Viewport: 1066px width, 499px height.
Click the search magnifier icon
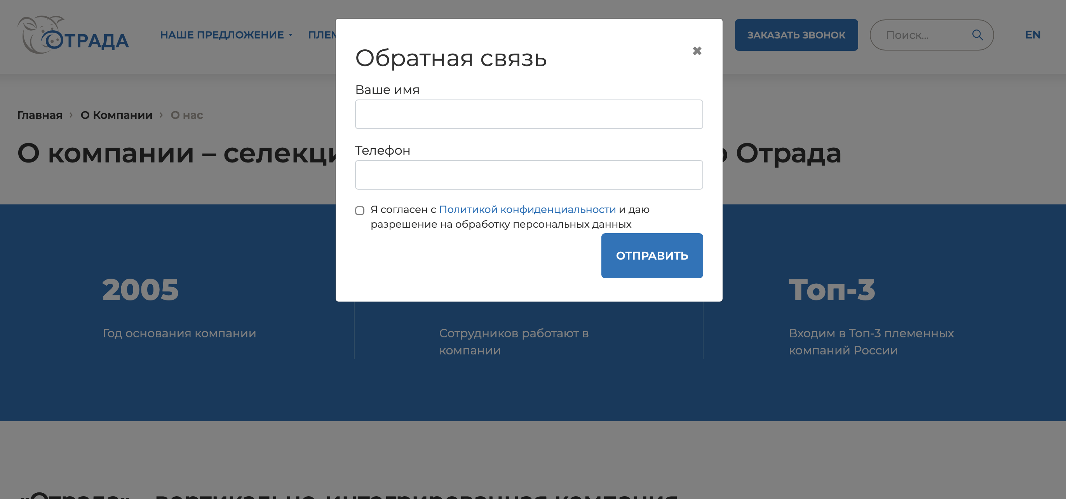pyautogui.click(x=977, y=35)
